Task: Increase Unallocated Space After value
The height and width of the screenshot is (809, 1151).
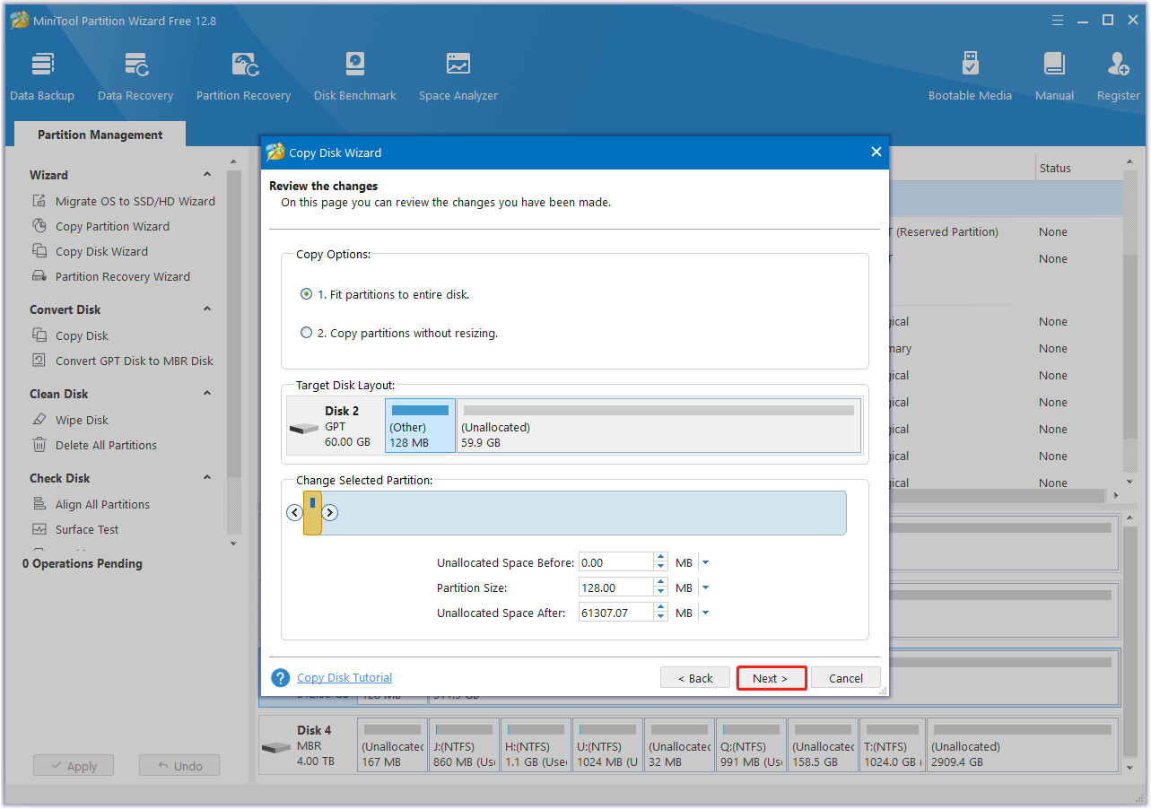Action: (661, 608)
